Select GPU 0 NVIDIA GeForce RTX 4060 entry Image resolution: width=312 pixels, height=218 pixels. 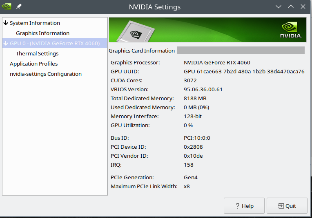[55, 43]
